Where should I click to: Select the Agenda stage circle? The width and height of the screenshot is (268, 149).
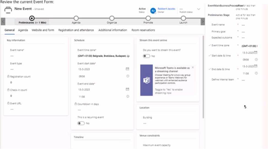click(x=76, y=18)
